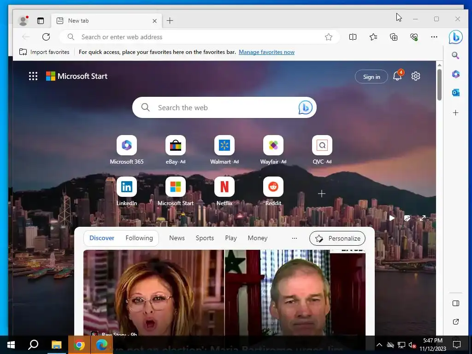Open Outlook in sidebar
Viewport: 472px width, 354px height.
point(456,93)
